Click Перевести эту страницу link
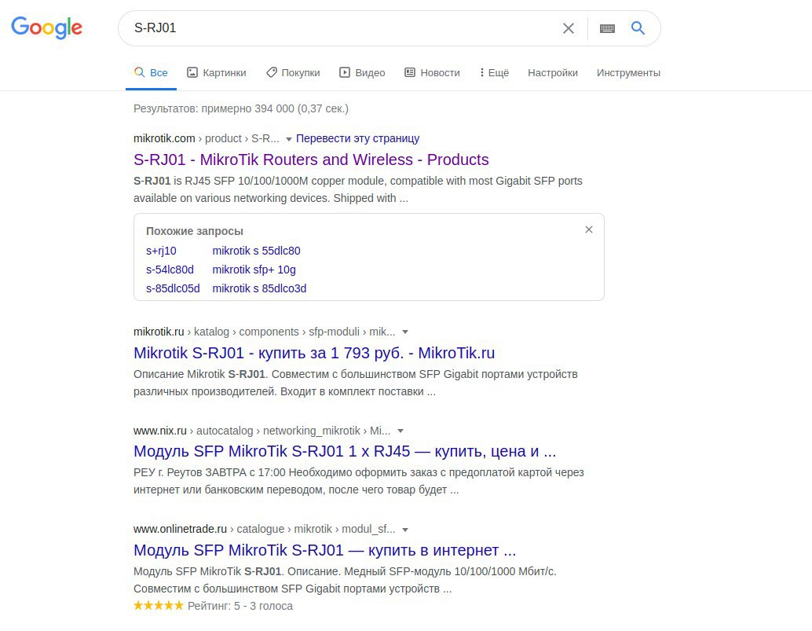This screenshot has width=812, height=631. (357, 138)
